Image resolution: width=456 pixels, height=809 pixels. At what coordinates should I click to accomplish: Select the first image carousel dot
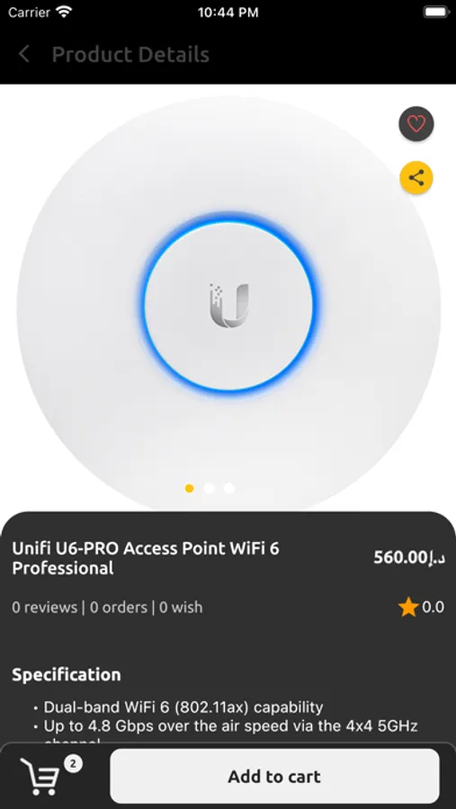point(190,488)
